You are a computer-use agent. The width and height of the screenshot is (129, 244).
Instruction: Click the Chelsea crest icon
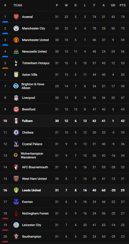16,132
